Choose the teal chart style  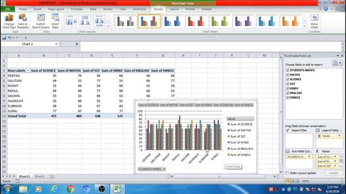click(x=267, y=21)
